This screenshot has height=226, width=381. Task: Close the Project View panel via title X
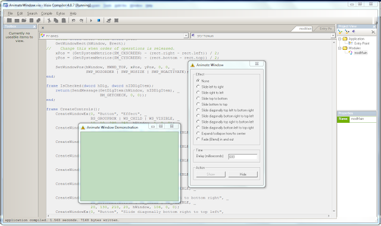[374, 26]
